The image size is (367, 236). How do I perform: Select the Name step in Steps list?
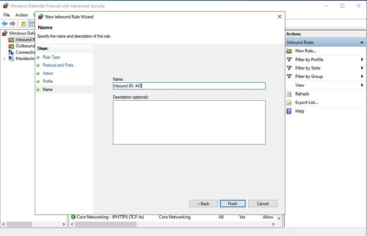[48, 89]
